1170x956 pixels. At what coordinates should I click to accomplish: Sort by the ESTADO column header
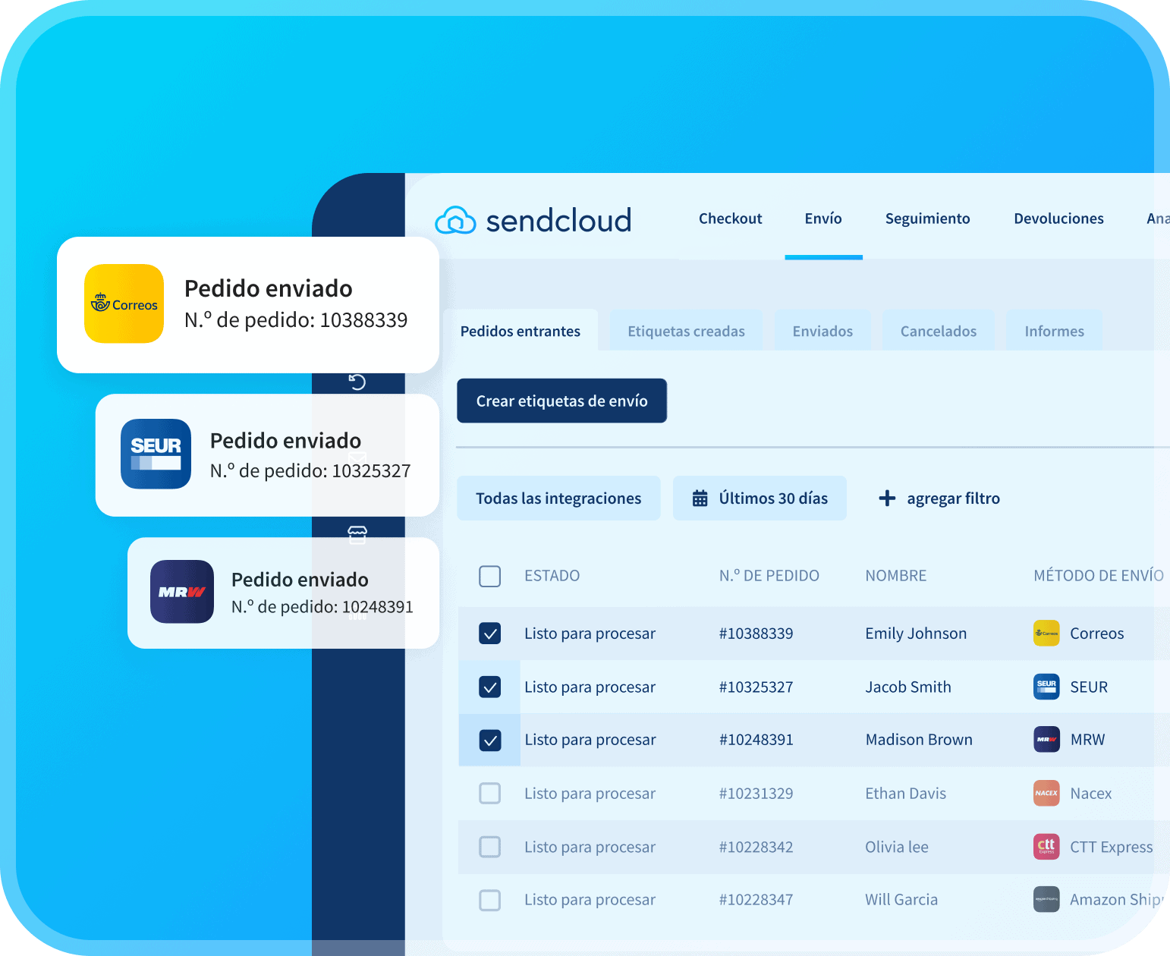click(x=552, y=576)
